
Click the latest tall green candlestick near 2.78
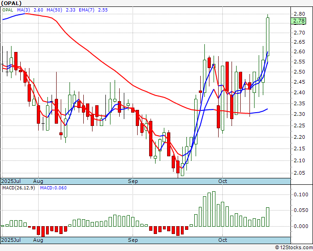pyautogui.click(x=268, y=37)
